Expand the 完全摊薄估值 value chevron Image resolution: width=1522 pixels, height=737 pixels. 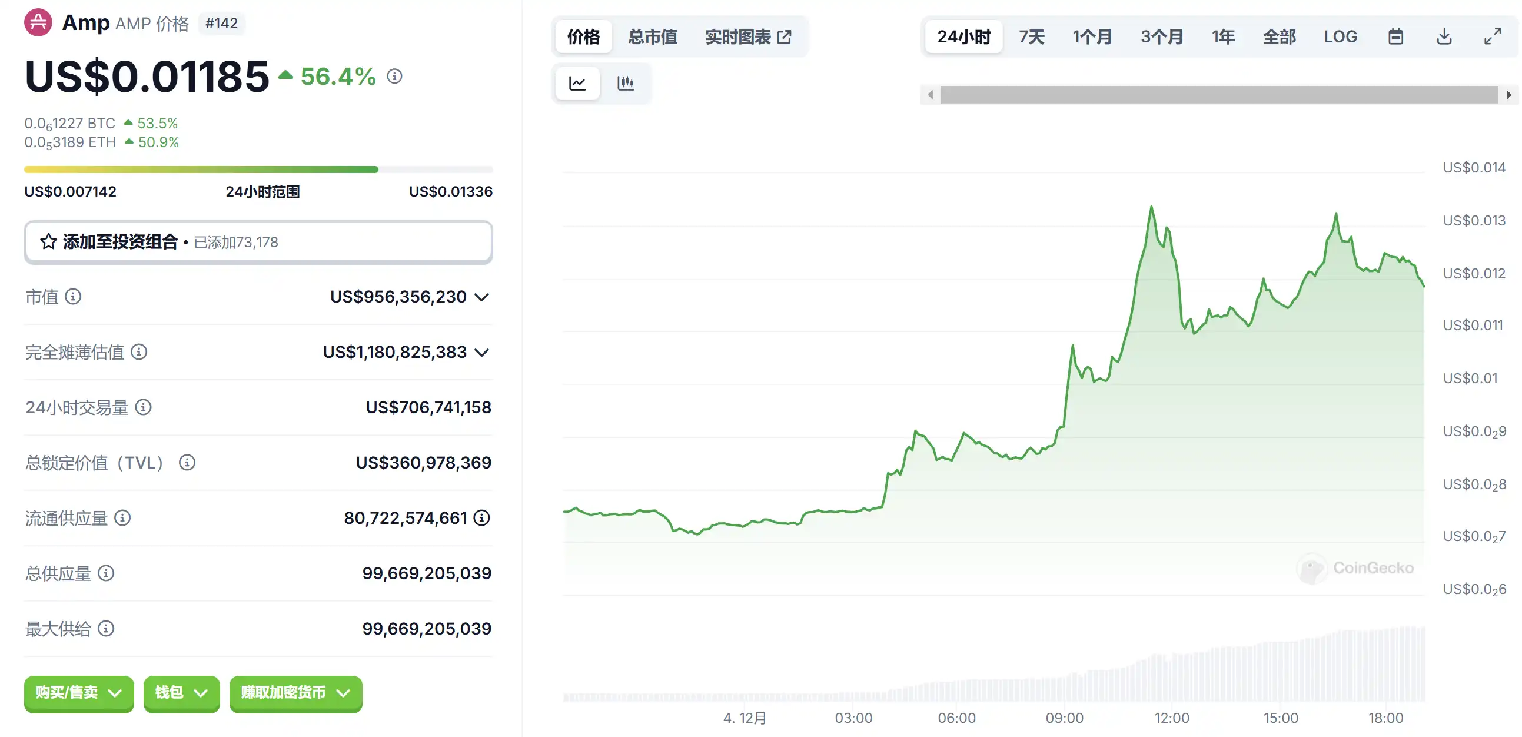pos(481,352)
